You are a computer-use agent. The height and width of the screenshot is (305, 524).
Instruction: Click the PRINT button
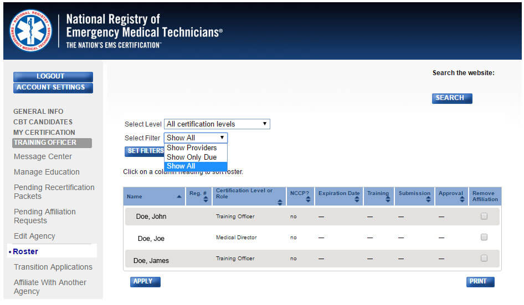tap(480, 282)
